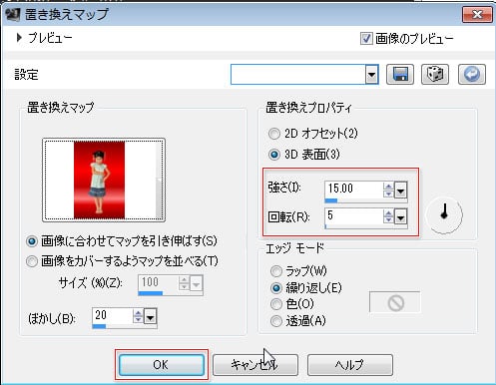Viewport: 496px width, 385px height.
Task: Click the ぼかし(B) value field
Action: coord(112,315)
